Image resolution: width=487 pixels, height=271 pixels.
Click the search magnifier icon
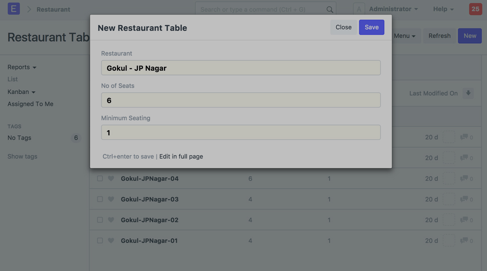click(x=330, y=9)
